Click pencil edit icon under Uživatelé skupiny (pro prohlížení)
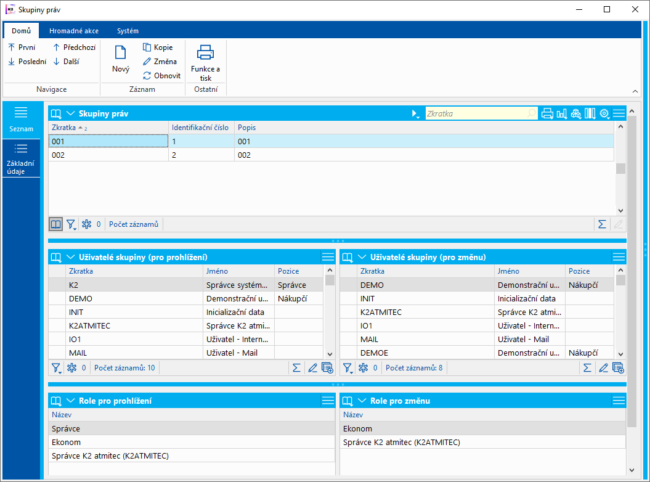Viewport: 650px width, 482px height. coord(312,368)
